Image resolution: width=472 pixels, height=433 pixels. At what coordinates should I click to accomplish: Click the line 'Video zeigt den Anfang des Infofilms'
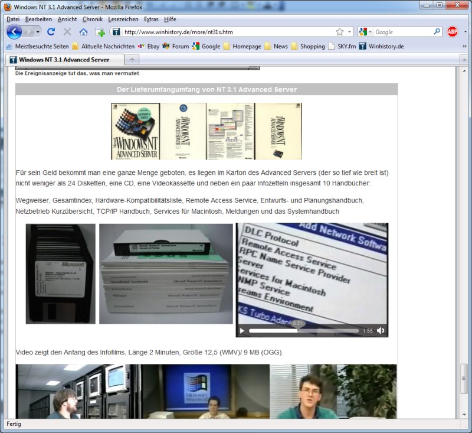(x=149, y=352)
